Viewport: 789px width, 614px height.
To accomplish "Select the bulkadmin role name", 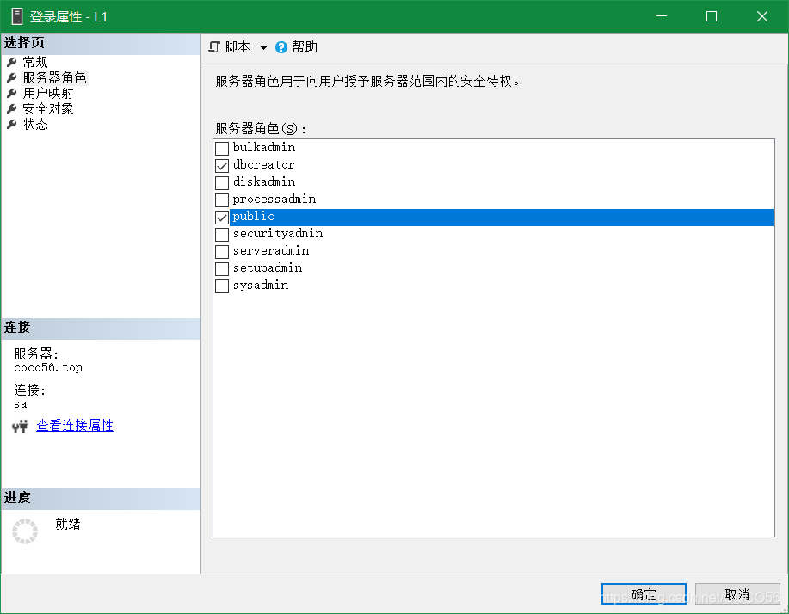I will tap(264, 148).
